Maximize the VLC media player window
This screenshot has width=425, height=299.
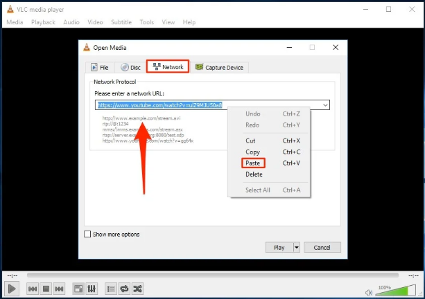pyautogui.click(x=388, y=9)
